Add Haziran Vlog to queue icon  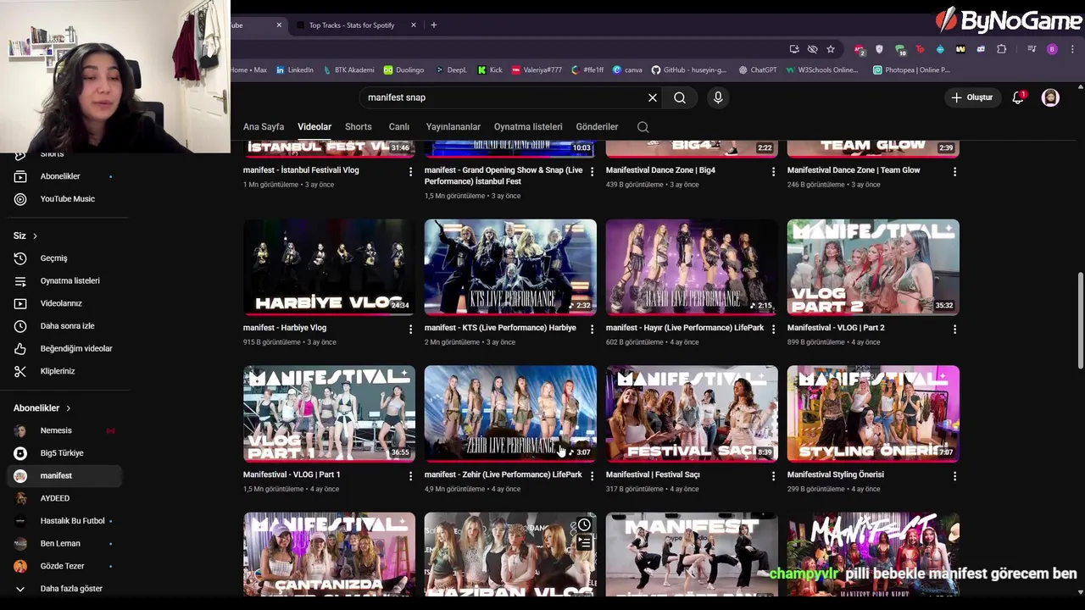click(x=584, y=543)
